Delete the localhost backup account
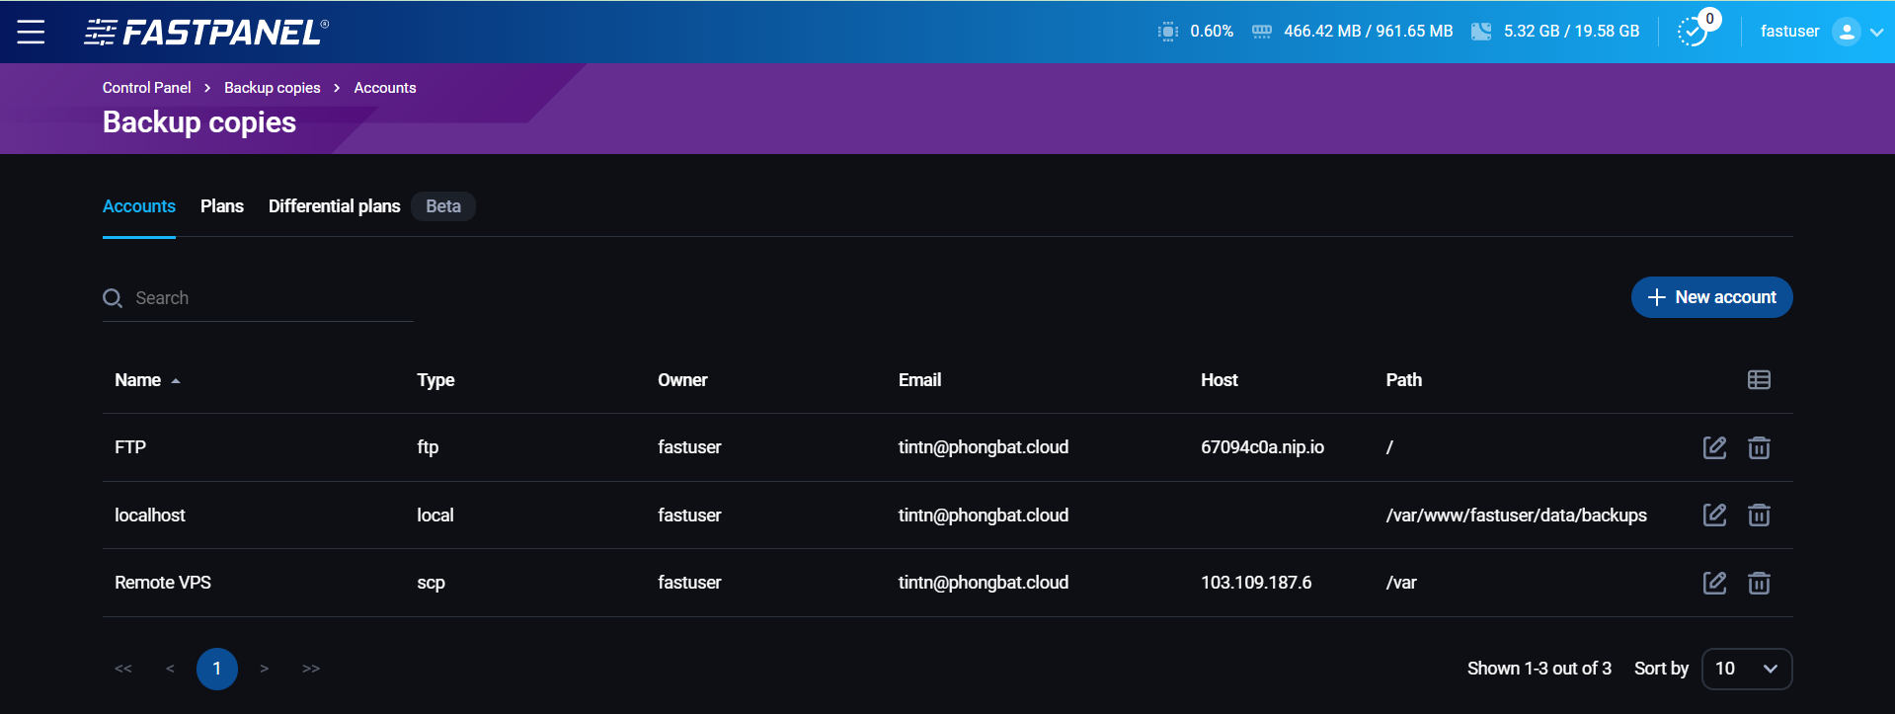The image size is (1895, 714). coord(1759,515)
